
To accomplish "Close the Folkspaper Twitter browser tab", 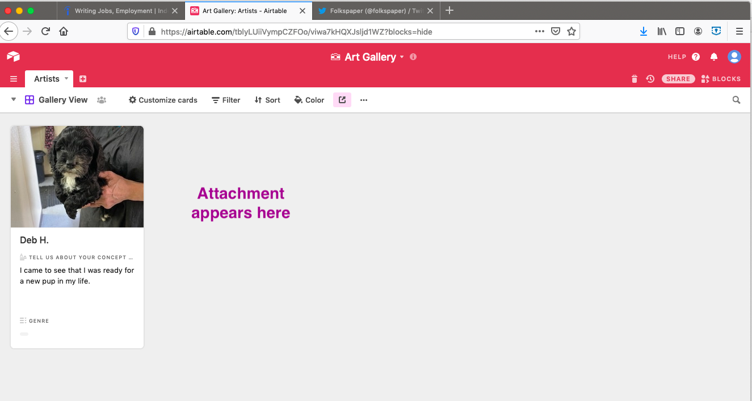I will tap(430, 11).
